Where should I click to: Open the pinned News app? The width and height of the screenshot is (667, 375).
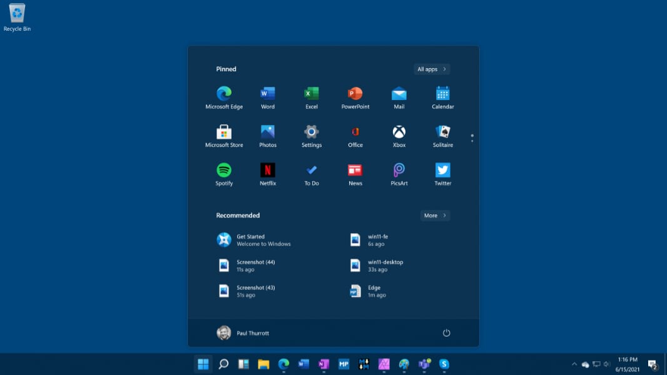tap(355, 174)
